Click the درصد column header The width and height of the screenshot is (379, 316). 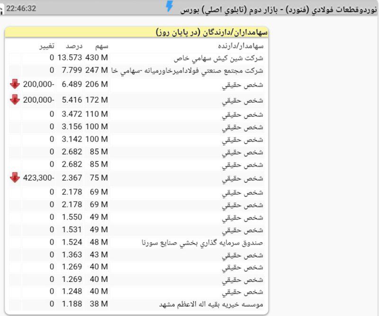(74, 46)
